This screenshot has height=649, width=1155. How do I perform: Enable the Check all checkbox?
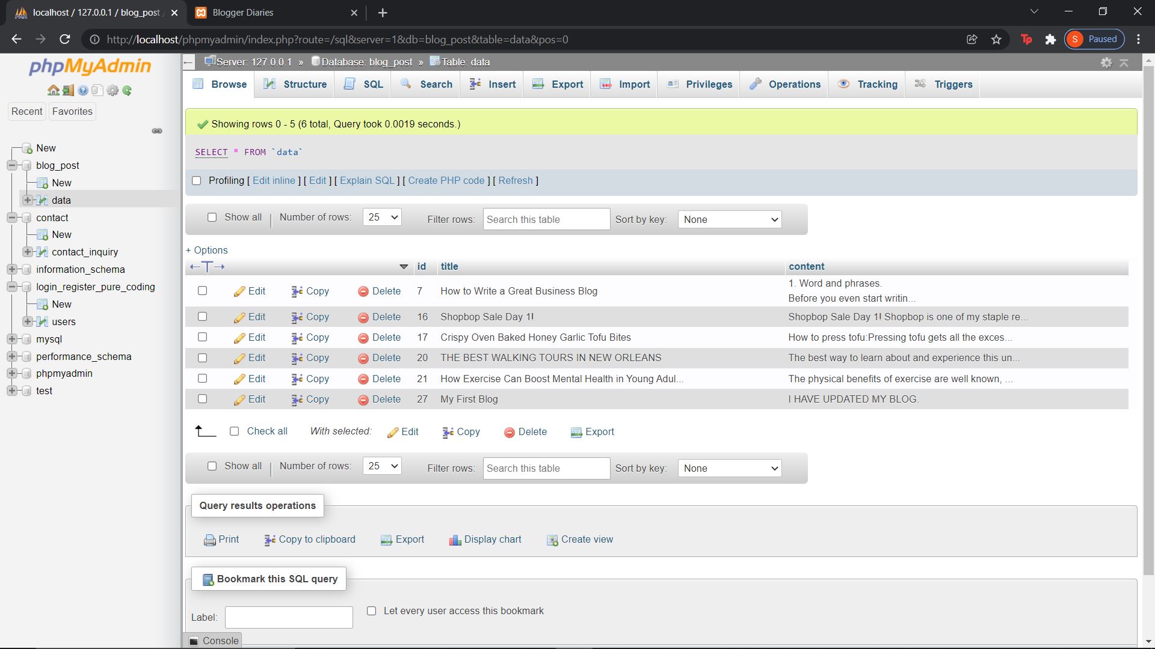point(235,431)
